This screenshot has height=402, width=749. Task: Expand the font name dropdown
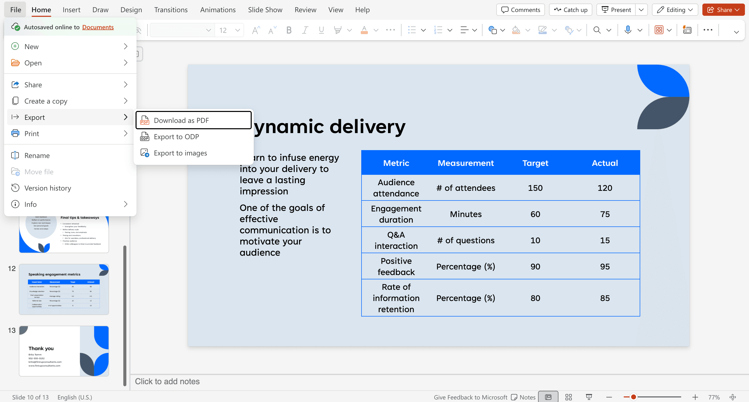[x=208, y=30]
